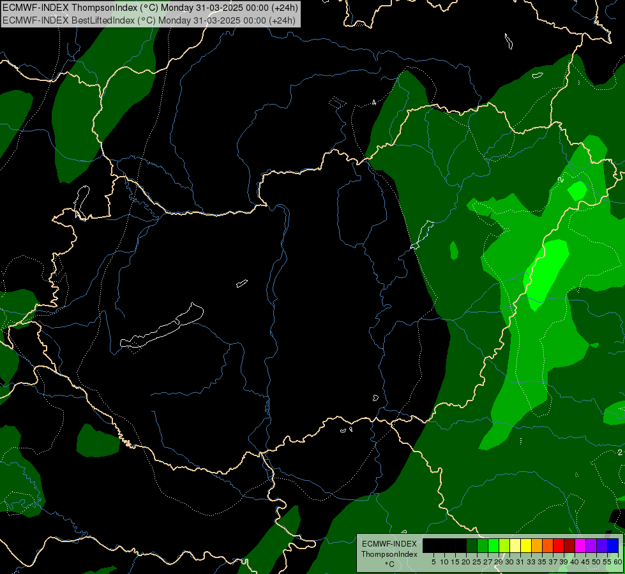
Task: Click the ECMWF-INDEX text in the legend box
Action: [x=389, y=544]
